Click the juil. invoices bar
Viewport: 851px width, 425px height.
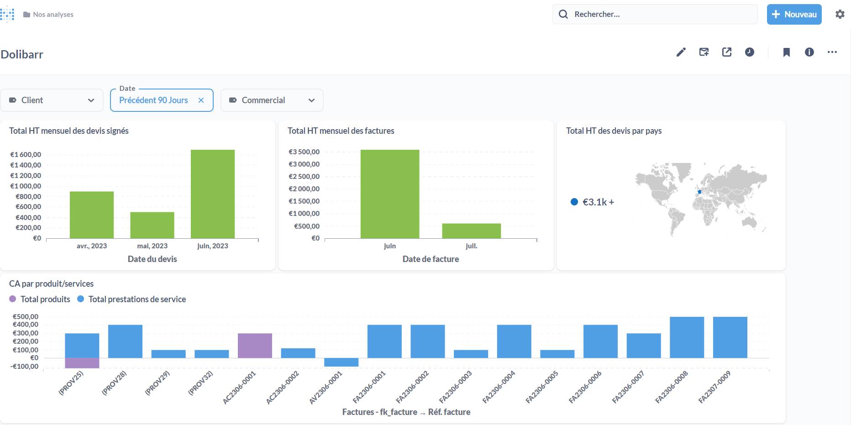click(472, 231)
